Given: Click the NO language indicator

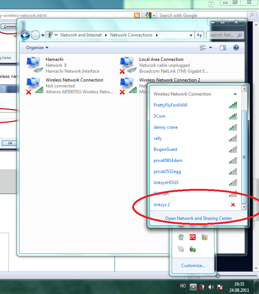Looking at the screenshot, I should point(183,286).
